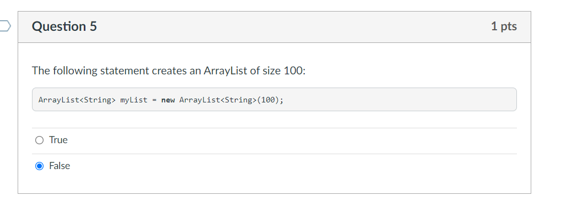Screen dimensions: 577x212
Task: Click the "1 pts" points label
Action: pyautogui.click(x=504, y=26)
